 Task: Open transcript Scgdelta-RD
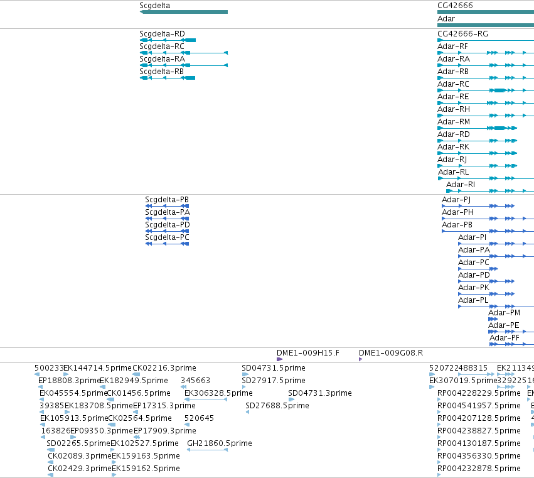162,34
